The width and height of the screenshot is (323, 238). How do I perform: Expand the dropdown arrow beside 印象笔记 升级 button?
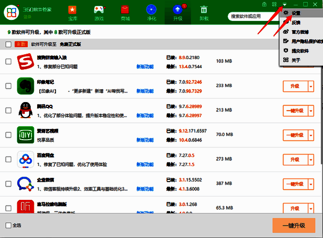pos(311,86)
